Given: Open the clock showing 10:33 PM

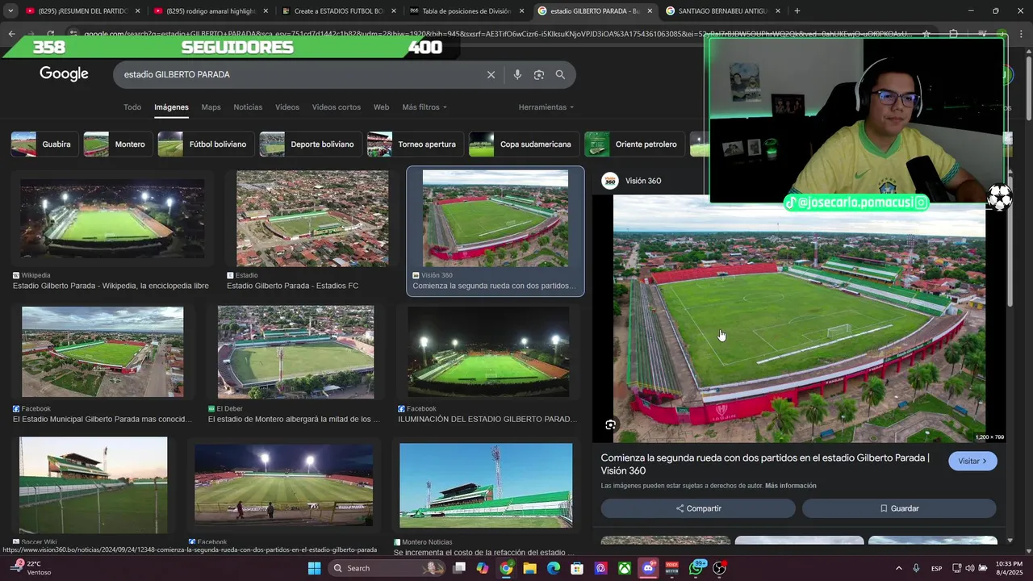Looking at the screenshot, I should (x=1010, y=568).
